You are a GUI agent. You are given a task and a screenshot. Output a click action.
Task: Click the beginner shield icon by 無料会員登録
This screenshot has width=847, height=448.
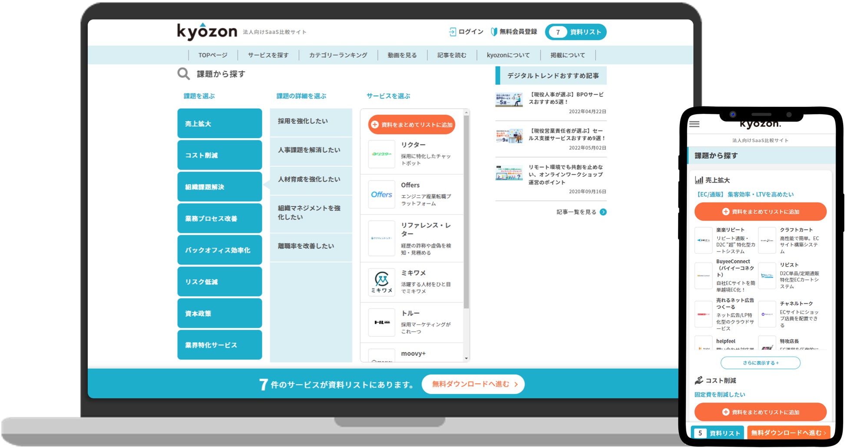[494, 32]
